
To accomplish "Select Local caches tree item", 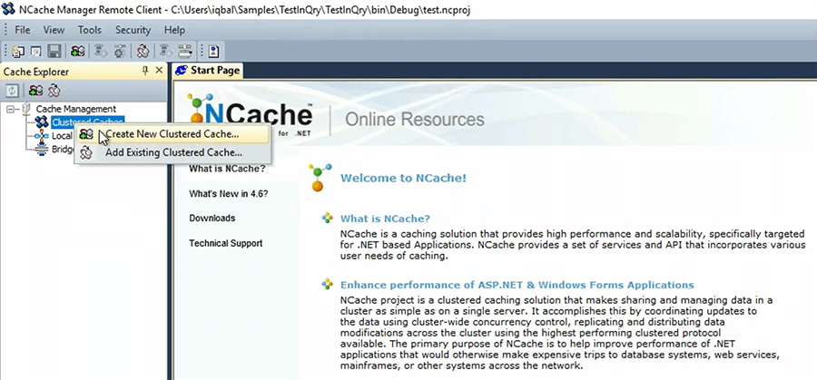I will [62, 136].
